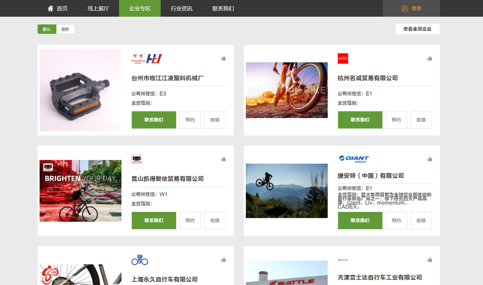The width and height of the screenshot is (483, 285).
Task: Open the 线上展厅 menu item
Action: click(98, 9)
